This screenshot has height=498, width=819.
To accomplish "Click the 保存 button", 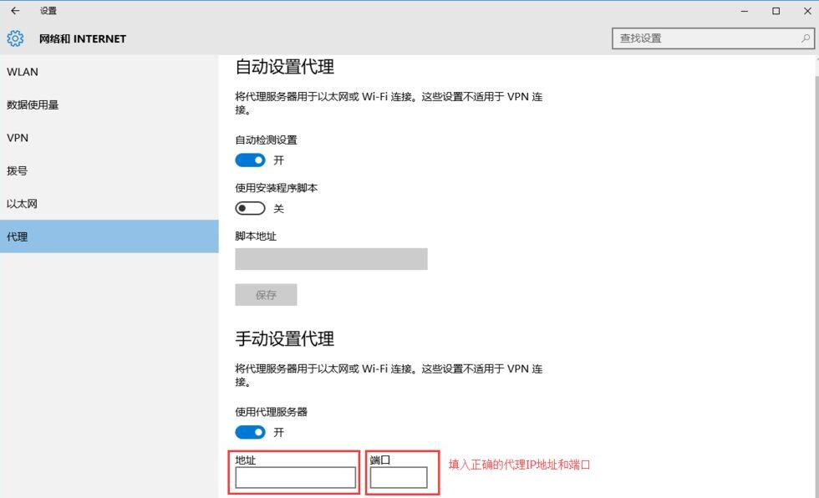I will tap(266, 294).
